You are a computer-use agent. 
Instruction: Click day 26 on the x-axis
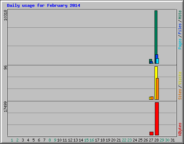(146, 140)
